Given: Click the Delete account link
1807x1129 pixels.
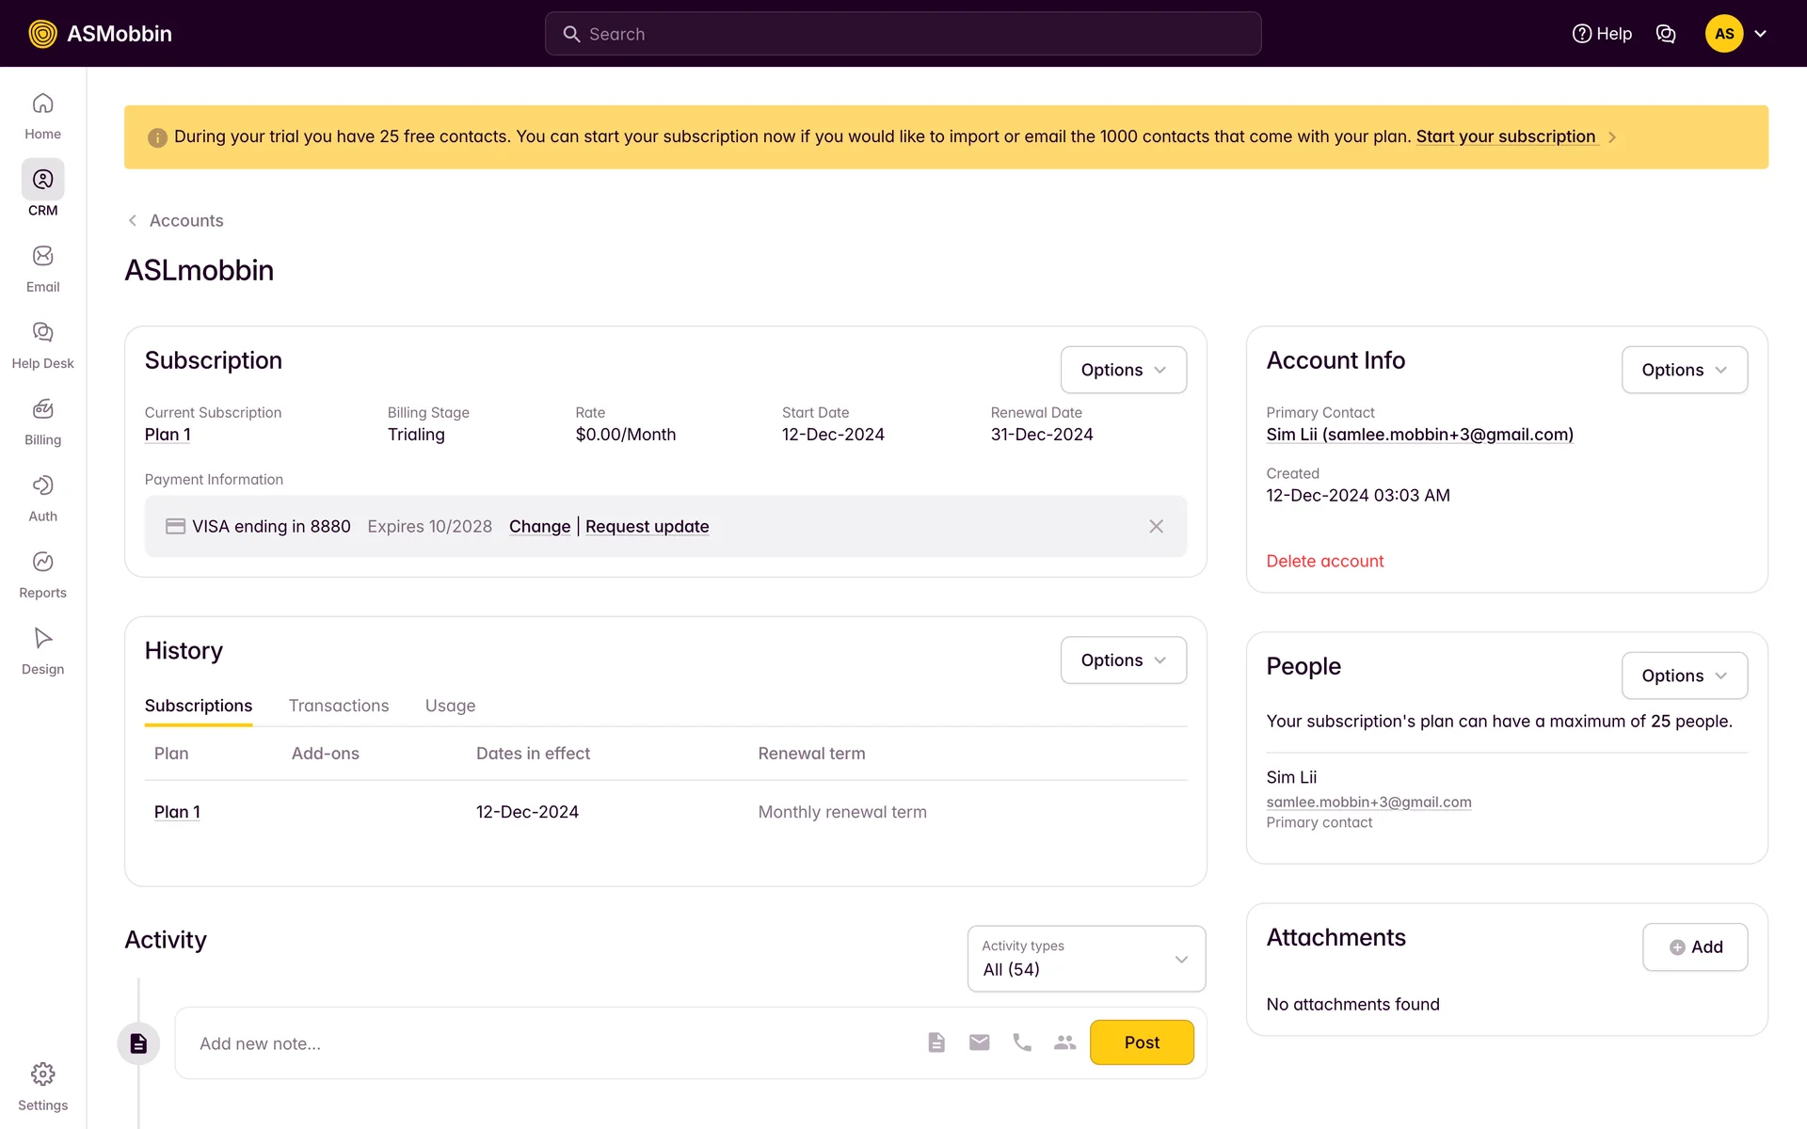Looking at the screenshot, I should point(1324,562).
